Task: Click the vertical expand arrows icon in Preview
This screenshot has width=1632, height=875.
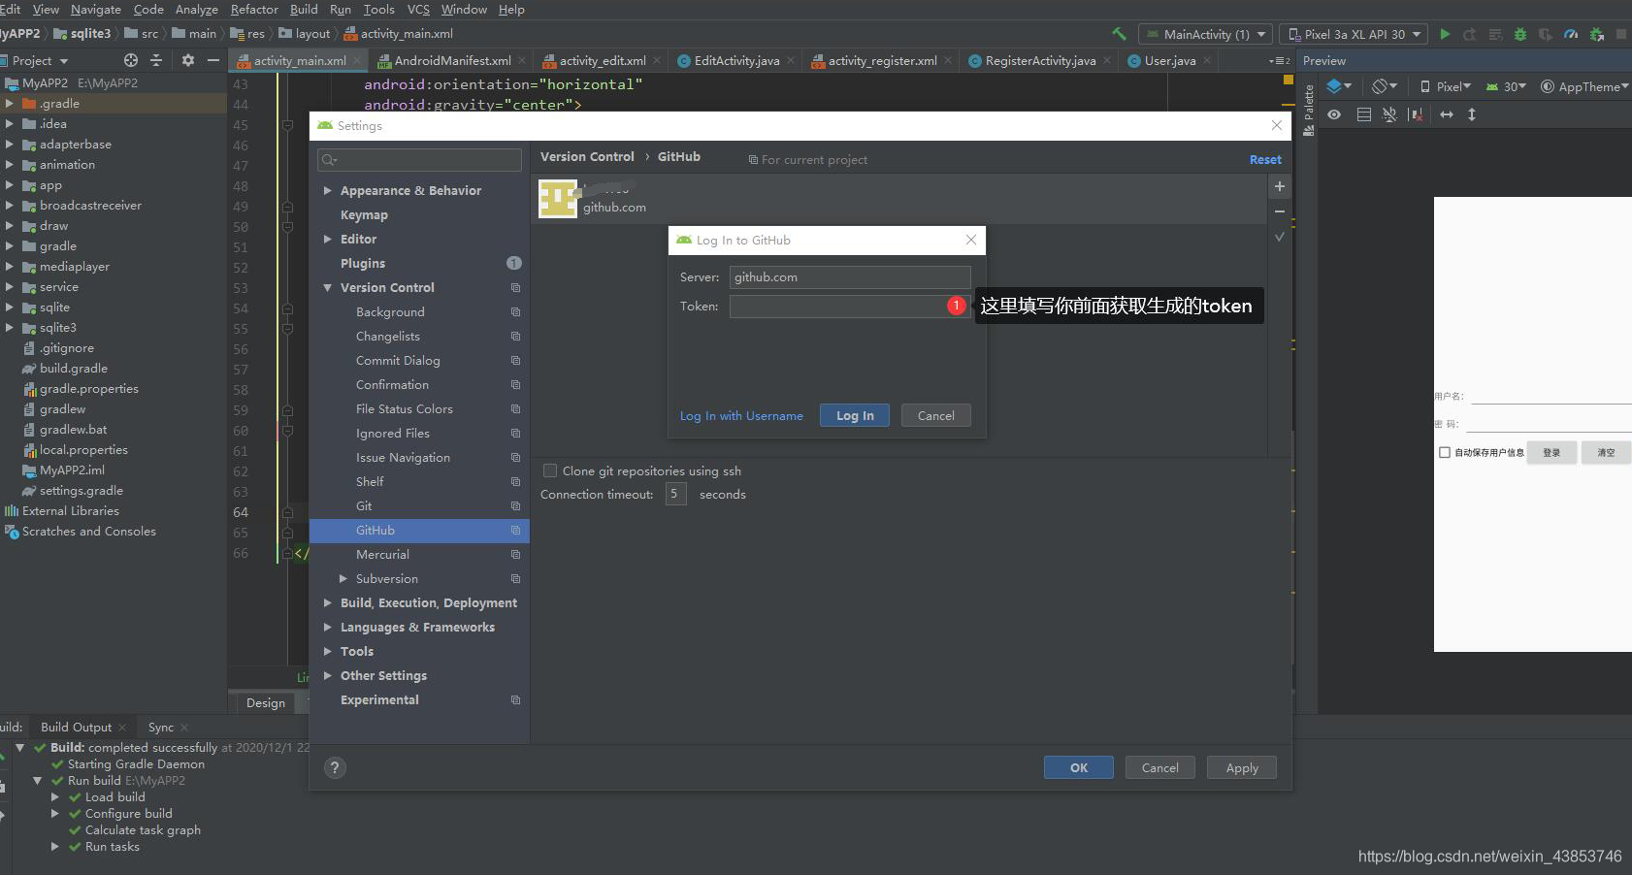Action: (1472, 114)
